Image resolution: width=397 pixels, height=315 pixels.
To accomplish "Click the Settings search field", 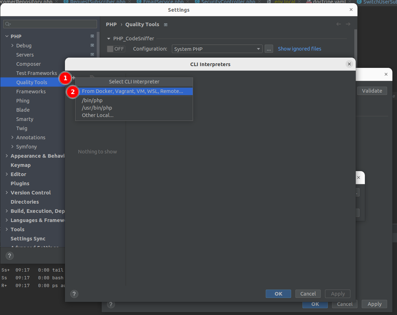I will tap(50, 24).
